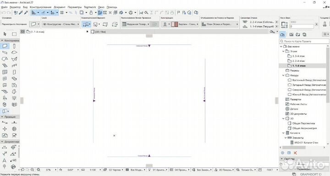Select the Roof tool
This screenshot has height=176, width=330.
(x=5, y=59)
